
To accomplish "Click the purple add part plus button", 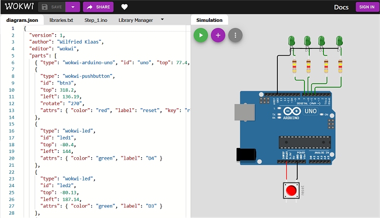I will pos(218,35).
